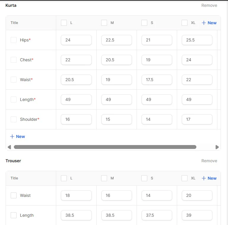Click the Kurta table's column + New button
This screenshot has width=228, height=225.
coord(209,23)
